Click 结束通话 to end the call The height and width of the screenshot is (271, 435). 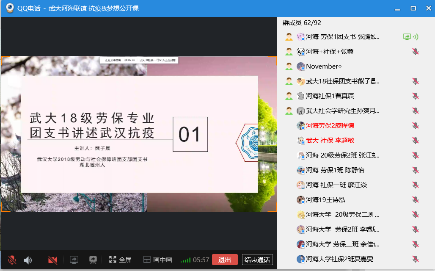click(257, 260)
